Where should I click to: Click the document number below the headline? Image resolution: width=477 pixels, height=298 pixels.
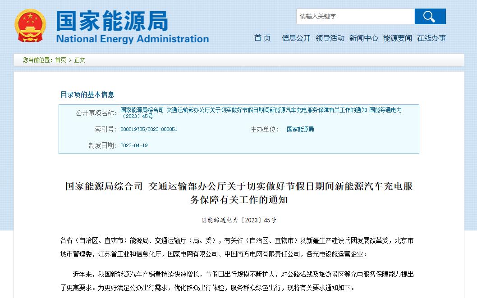click(x=238, y=221)
